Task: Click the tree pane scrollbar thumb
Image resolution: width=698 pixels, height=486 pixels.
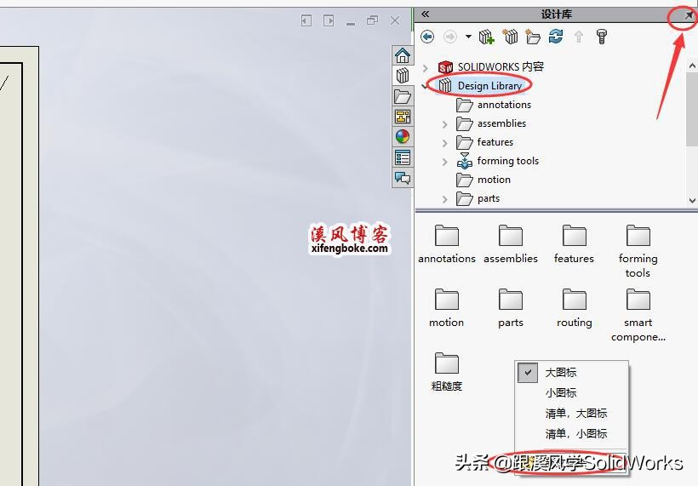Action: pos(692,110)
